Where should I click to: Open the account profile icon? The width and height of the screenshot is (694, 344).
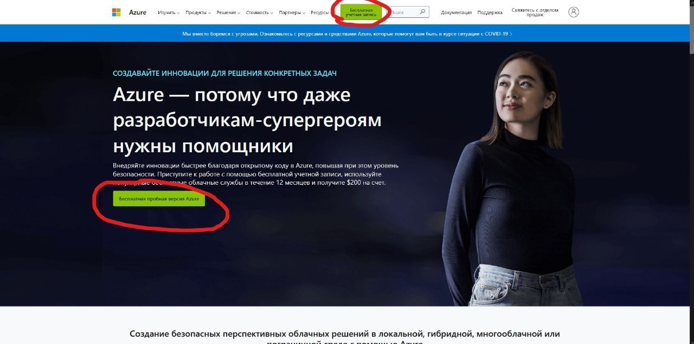[574, 12]
